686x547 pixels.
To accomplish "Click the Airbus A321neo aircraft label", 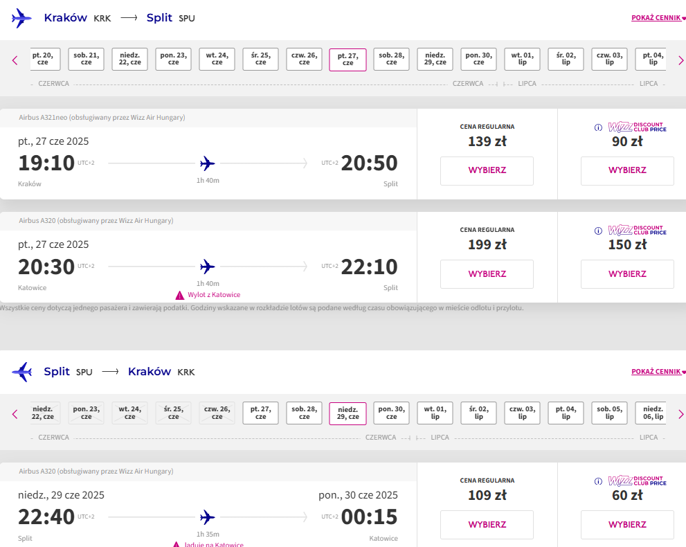I will (x=102, y=117).
